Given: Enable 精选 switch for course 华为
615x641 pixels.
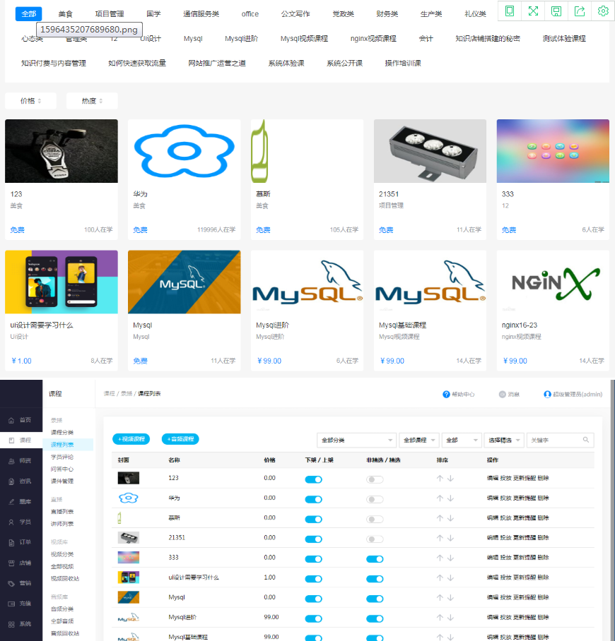Looking at the screenshot, I should [x=375, y=500].
